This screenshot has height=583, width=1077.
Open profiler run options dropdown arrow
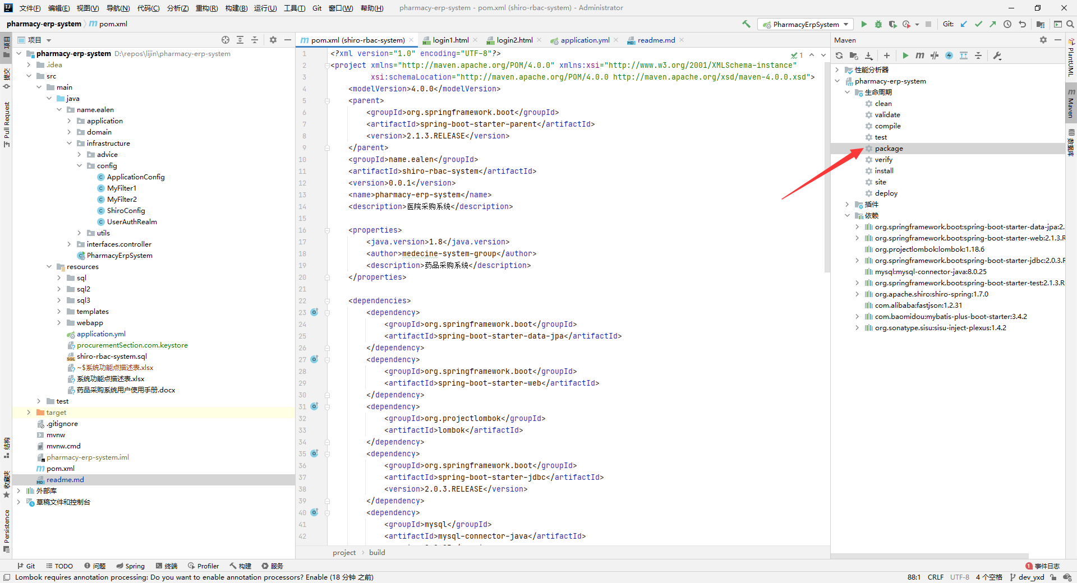click(917, 24)
